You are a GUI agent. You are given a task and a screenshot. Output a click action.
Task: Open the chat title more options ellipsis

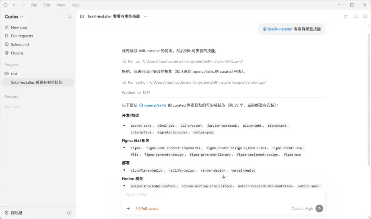(146, 16)
